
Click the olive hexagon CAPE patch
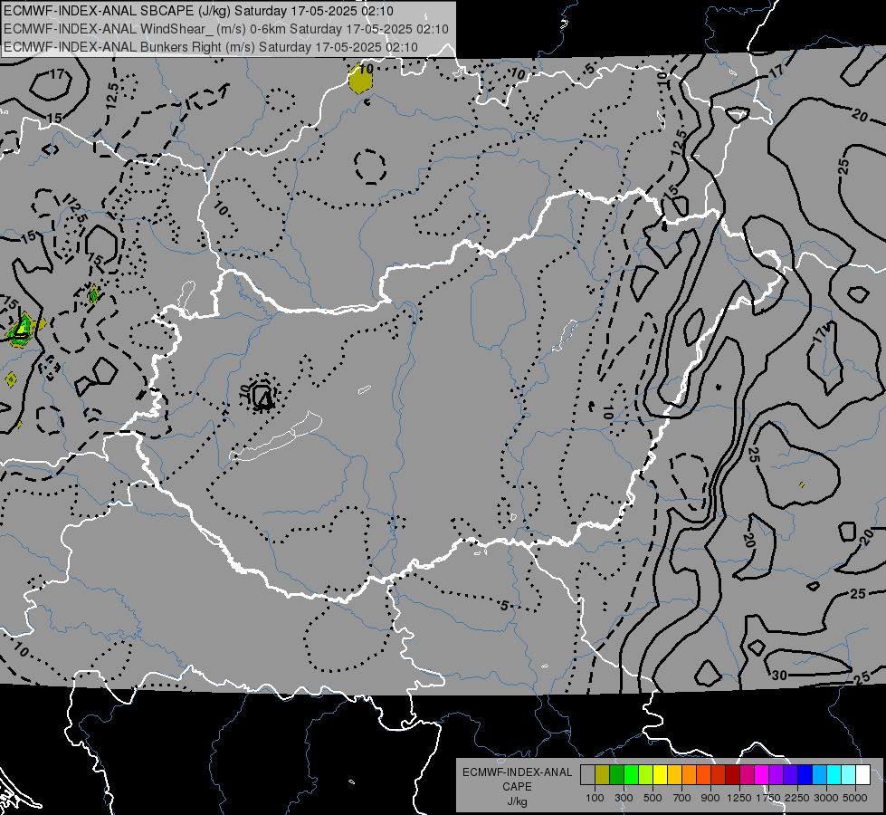click(x=360, y=80)
